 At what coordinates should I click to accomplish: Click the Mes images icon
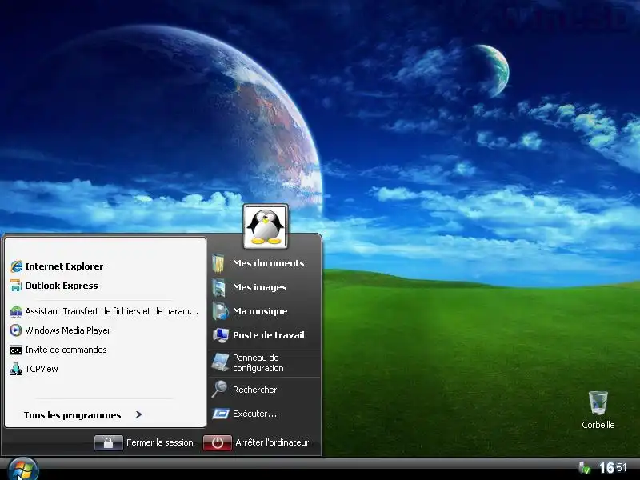click(219, 287)
